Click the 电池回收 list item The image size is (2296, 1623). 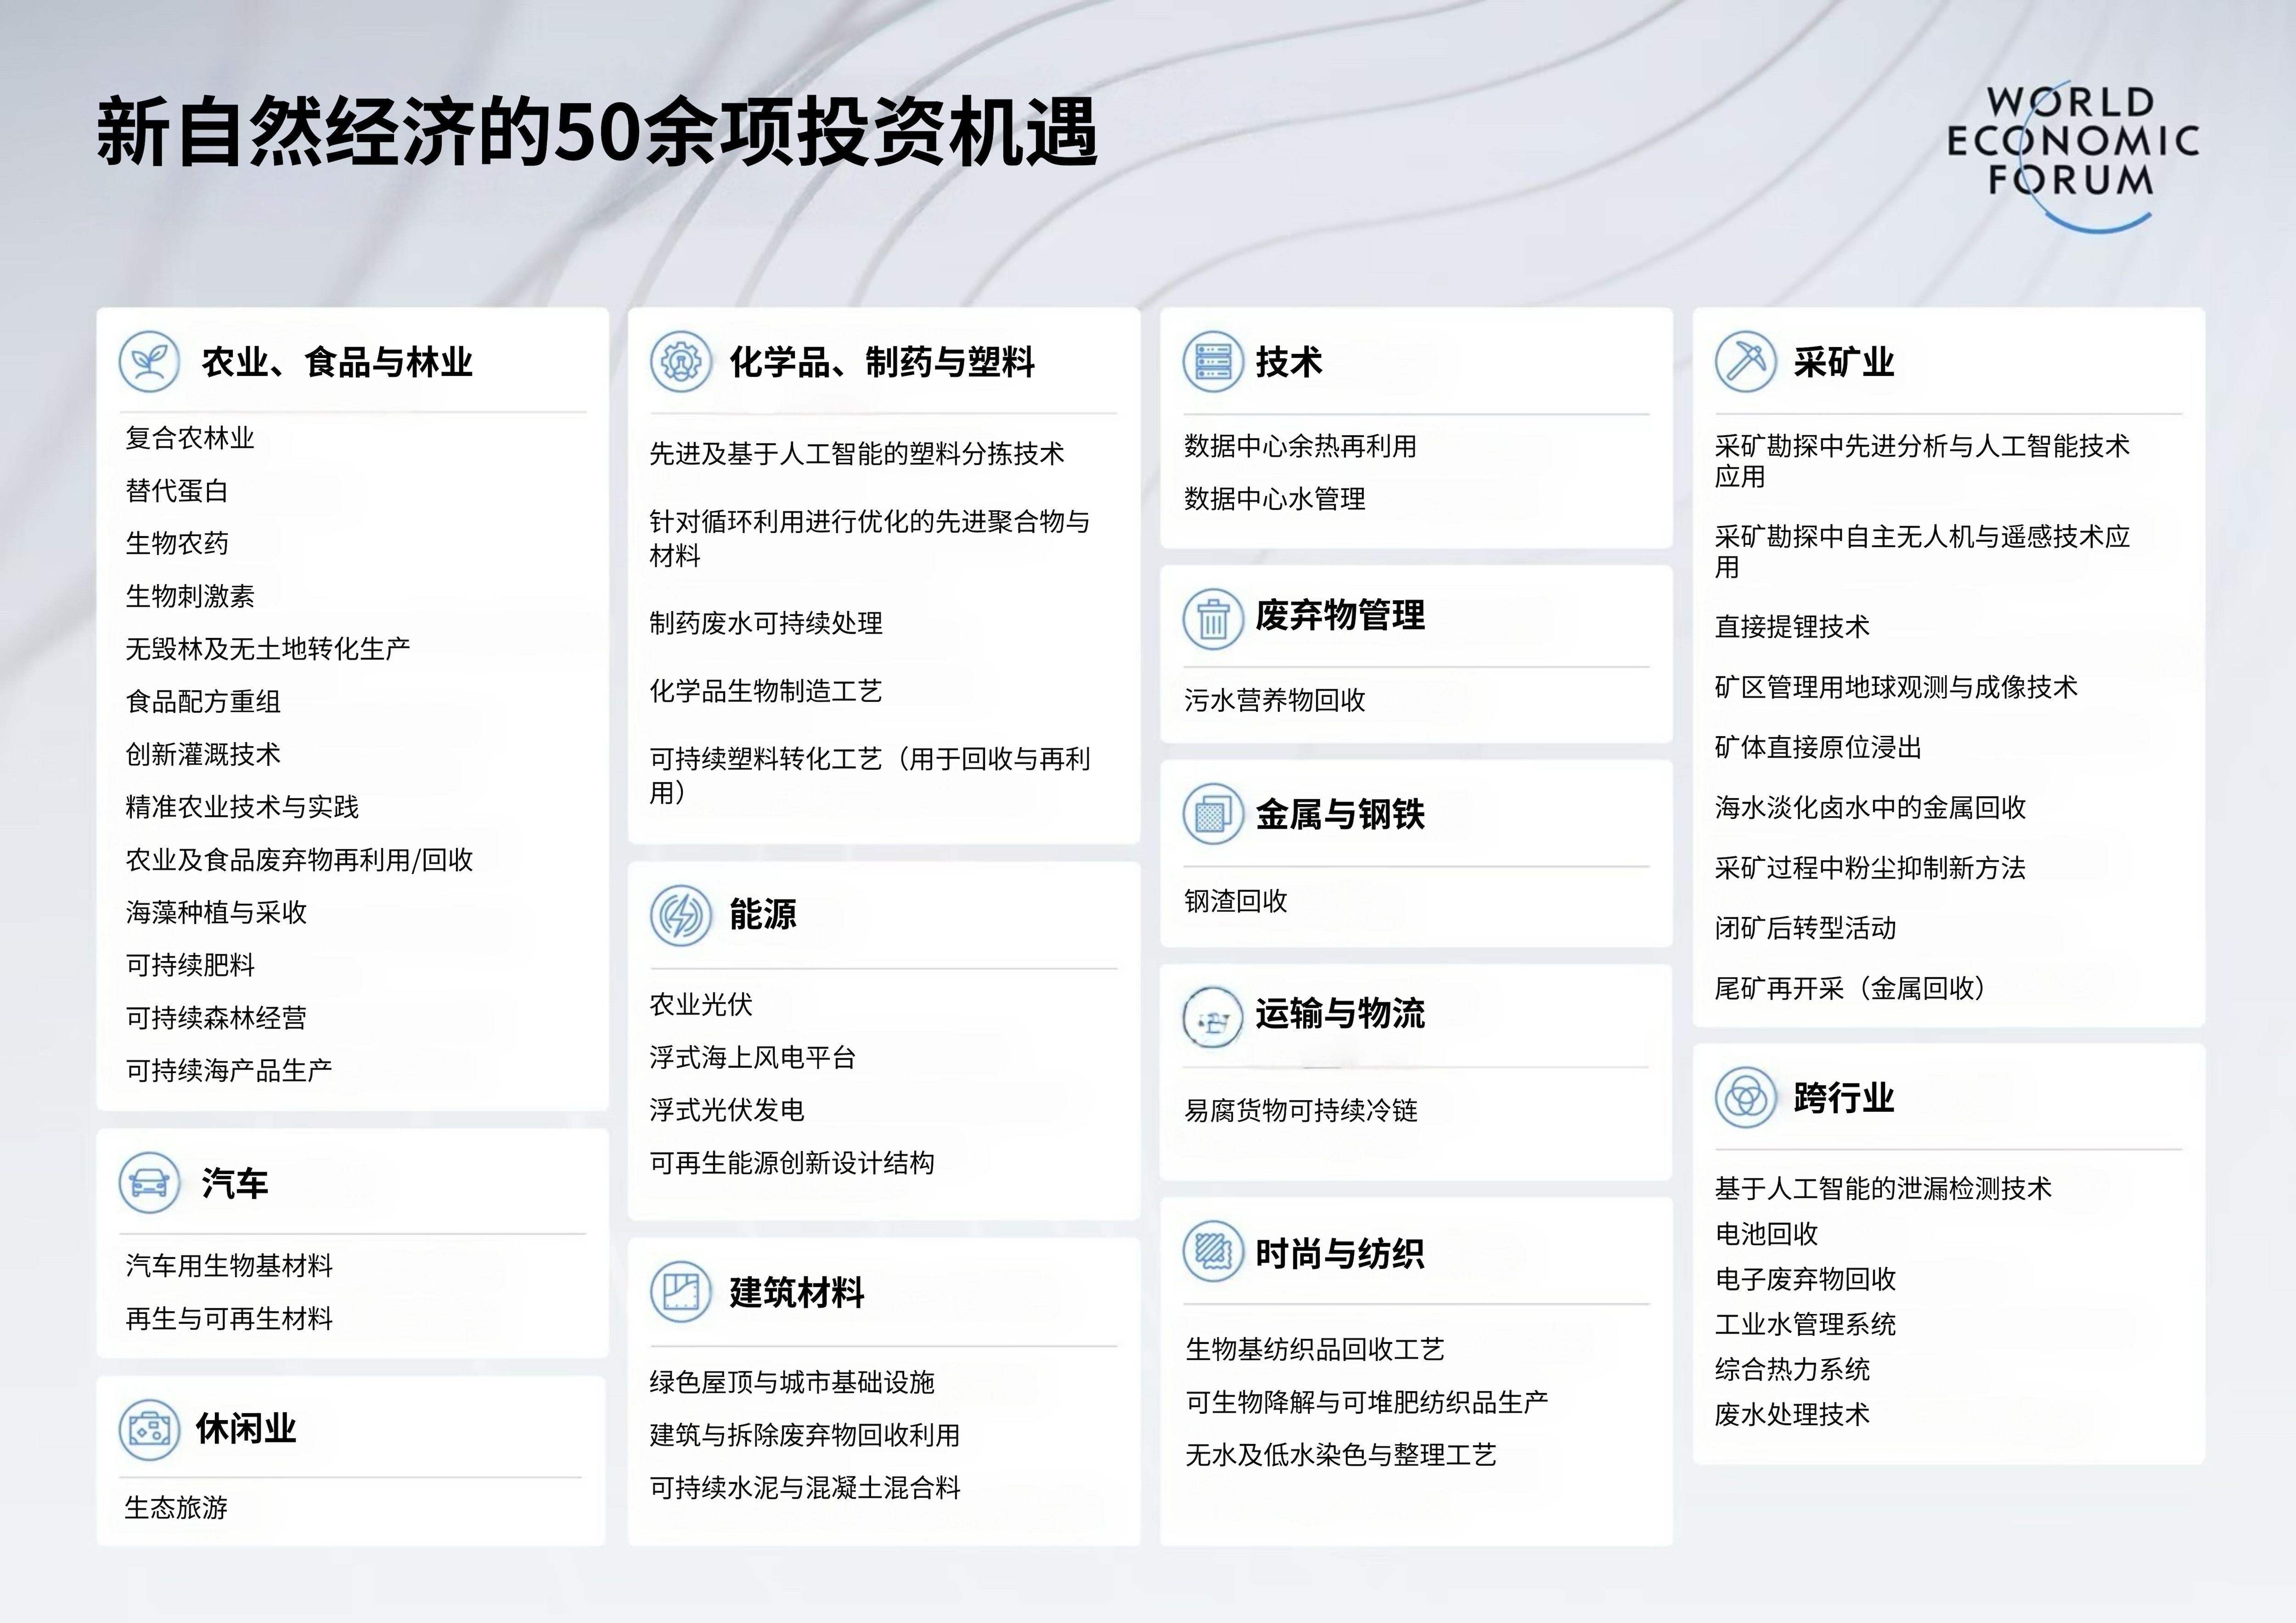coord(1766,1234)
